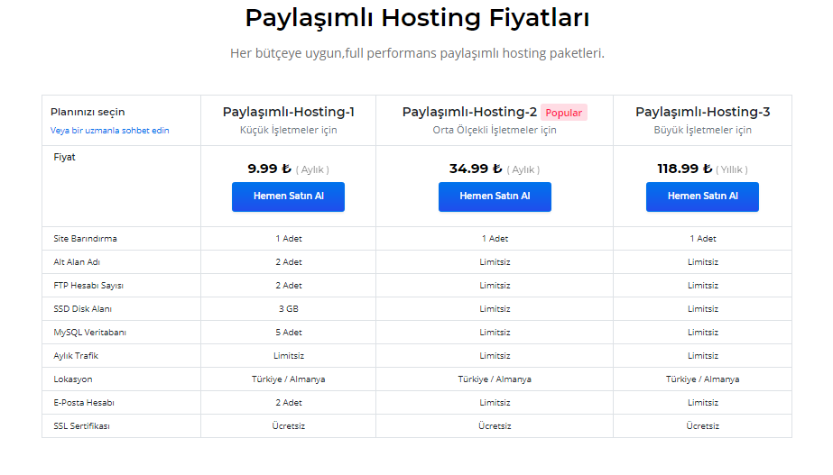Viewport: 833px width, 475px height.
Task: Click the 34.99 ₺ monthly price
Action: pos(476,169)
